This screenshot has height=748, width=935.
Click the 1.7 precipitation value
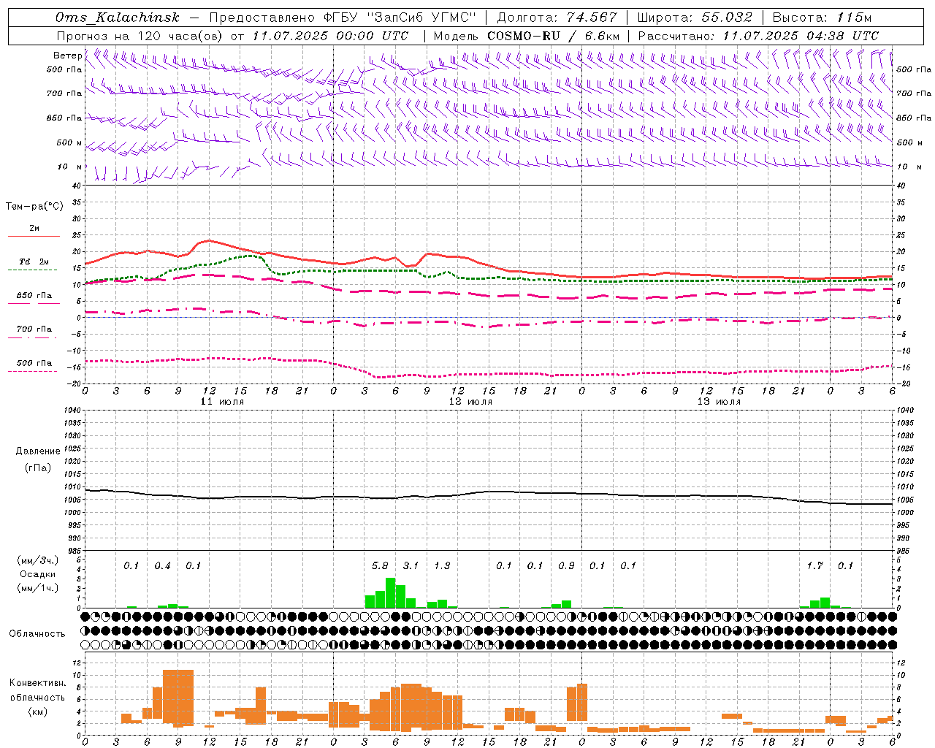click(x=814, y=565)
